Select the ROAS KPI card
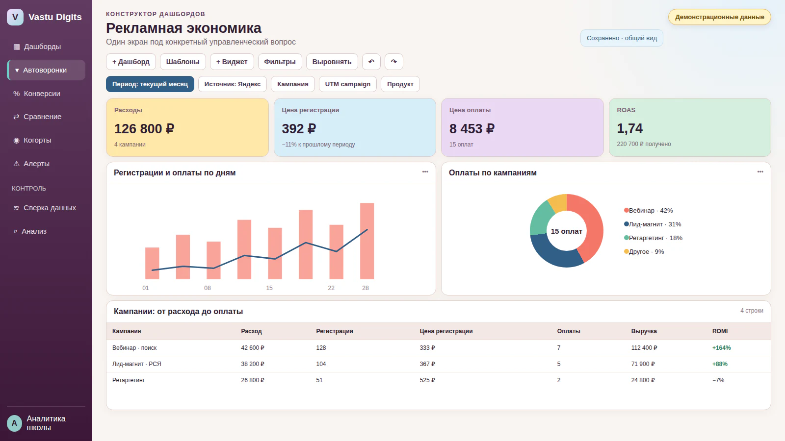The image size is (785, 441). (x=690, y=127)
